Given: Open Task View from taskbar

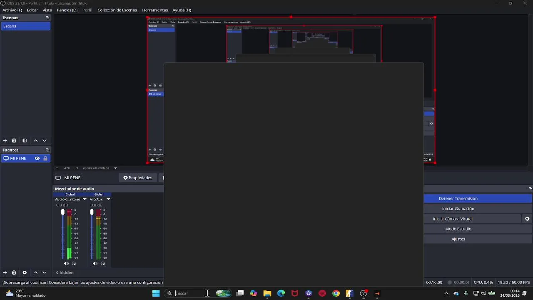Looking at the screenshot, I should pos(240,293).
